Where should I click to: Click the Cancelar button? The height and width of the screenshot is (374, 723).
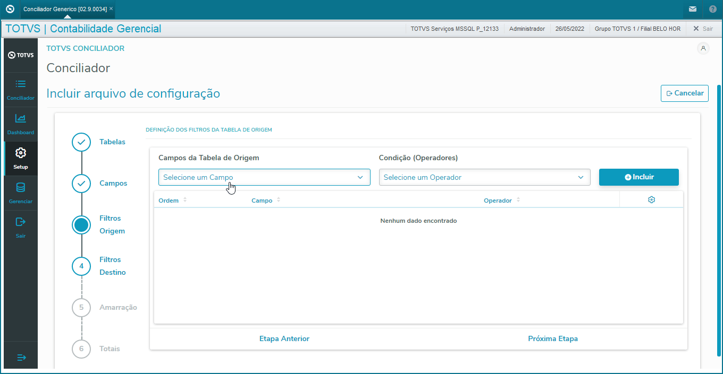[684, 93]
